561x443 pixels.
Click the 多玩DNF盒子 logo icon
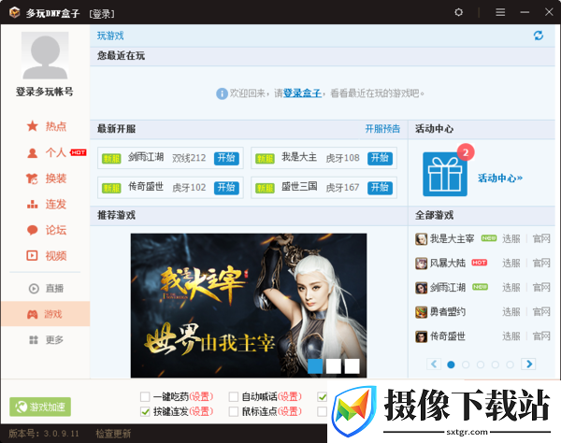point(15,12)
